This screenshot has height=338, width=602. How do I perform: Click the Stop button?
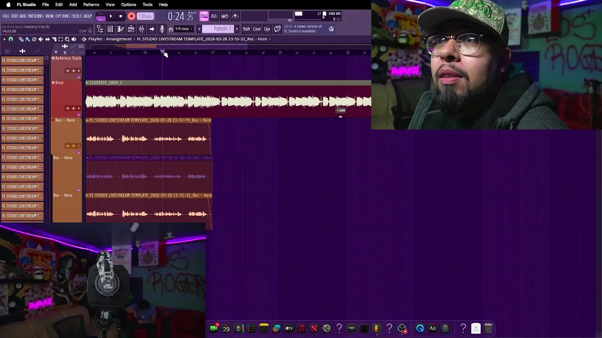[121, 16]
